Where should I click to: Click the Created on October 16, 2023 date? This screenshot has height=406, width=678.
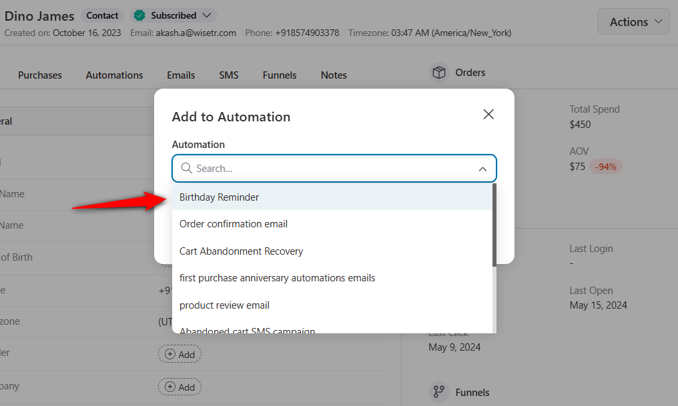tap(87, 33)
